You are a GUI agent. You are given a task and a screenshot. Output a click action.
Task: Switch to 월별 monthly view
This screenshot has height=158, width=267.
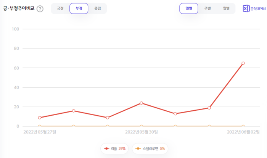pos(226,8)
